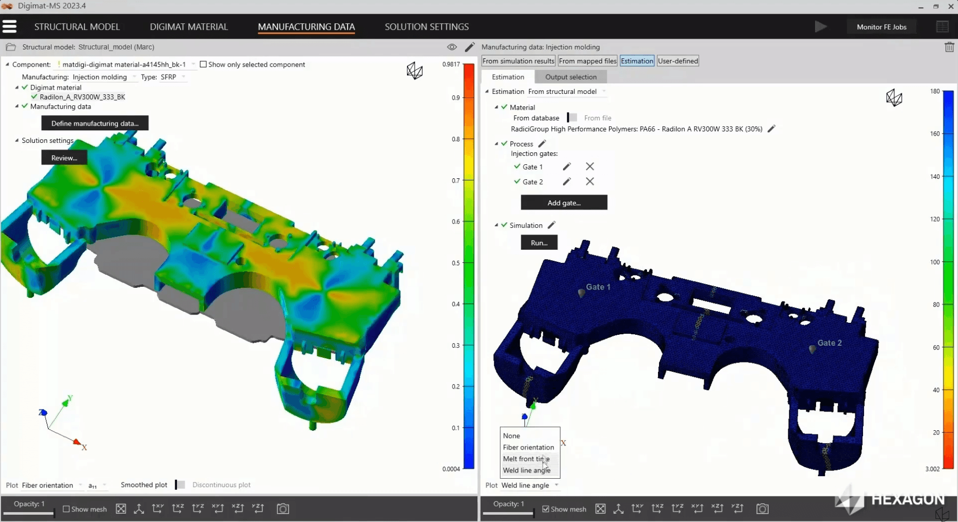Edit the Simulation settings pencil icon
This screenshot has height=522, width=958.
tap(552, 225)
